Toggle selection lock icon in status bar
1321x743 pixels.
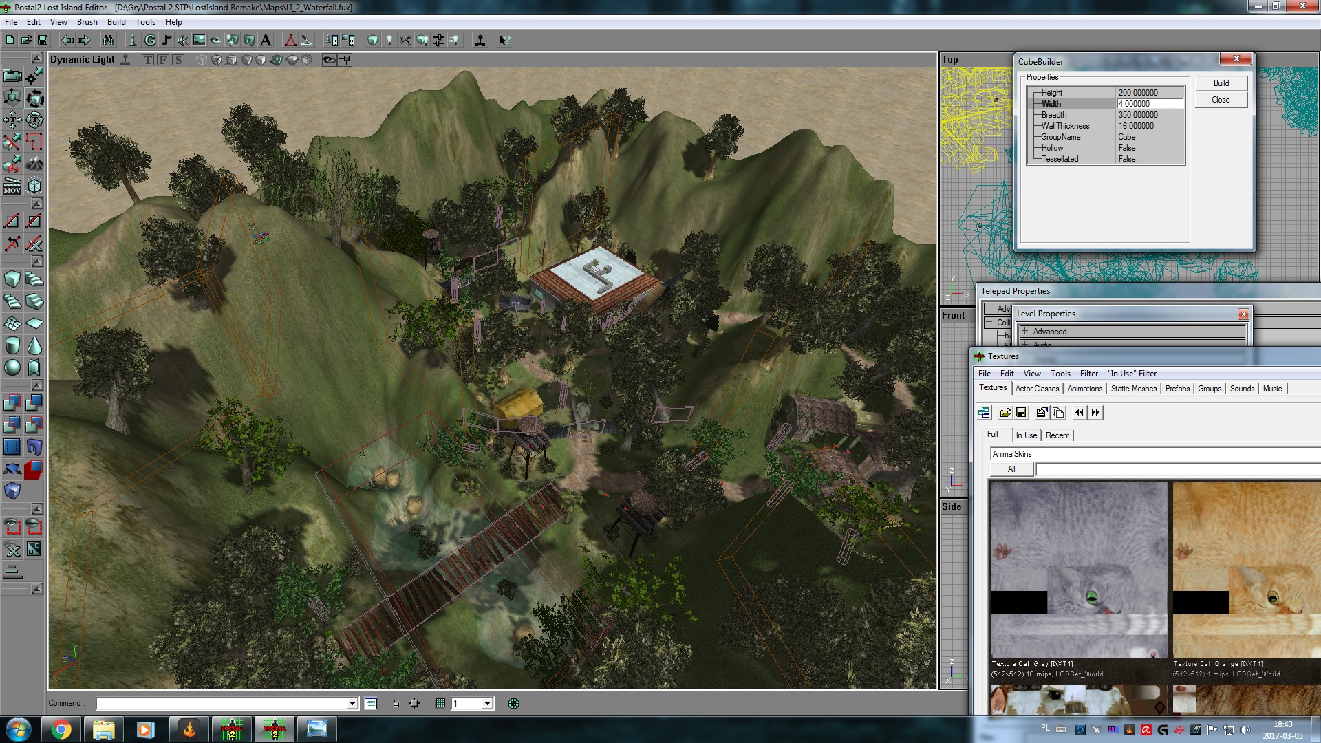pyautogui.click(x=396, y=703)
